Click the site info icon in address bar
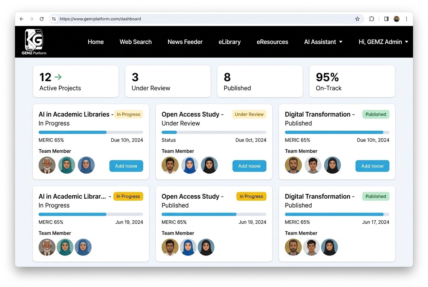428x287 pixels. (x=54, y=19)
